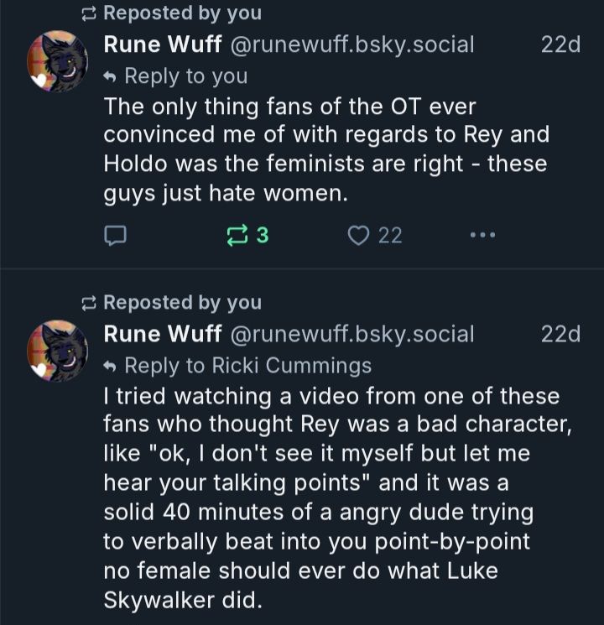Open the three-dot more options menu

(x=482, y=236)
